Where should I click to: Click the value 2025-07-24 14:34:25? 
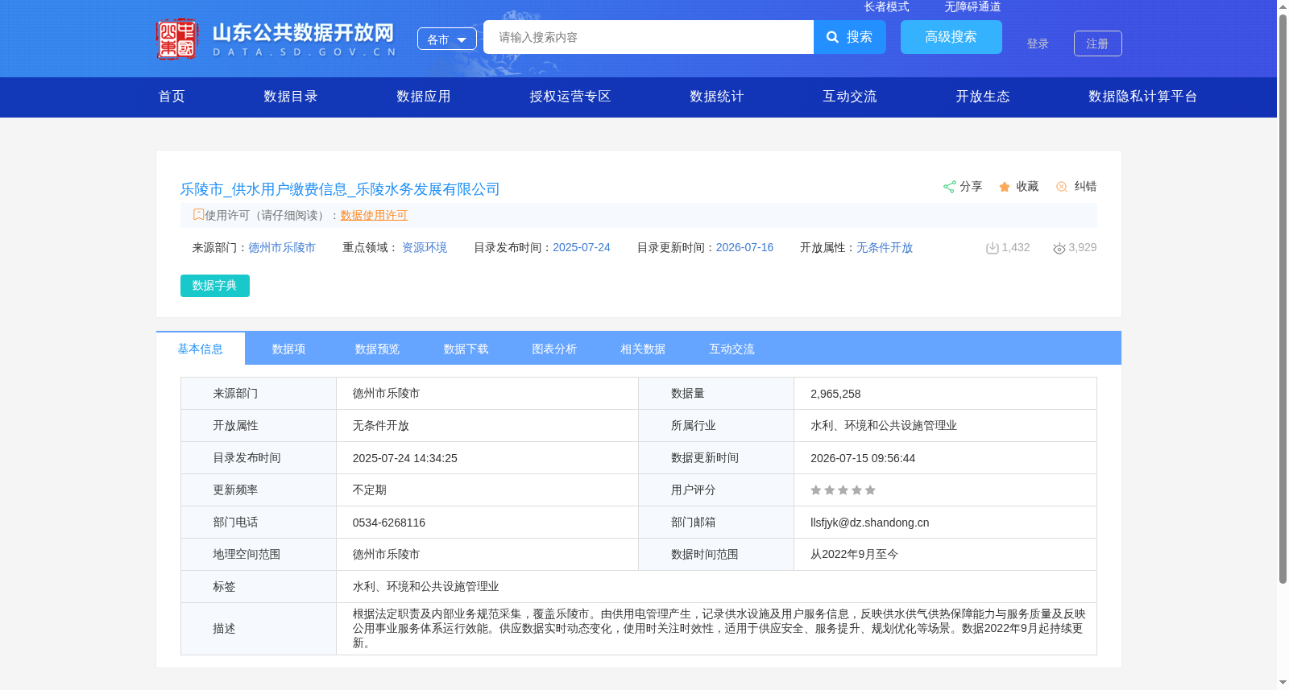tap(405, 458)
